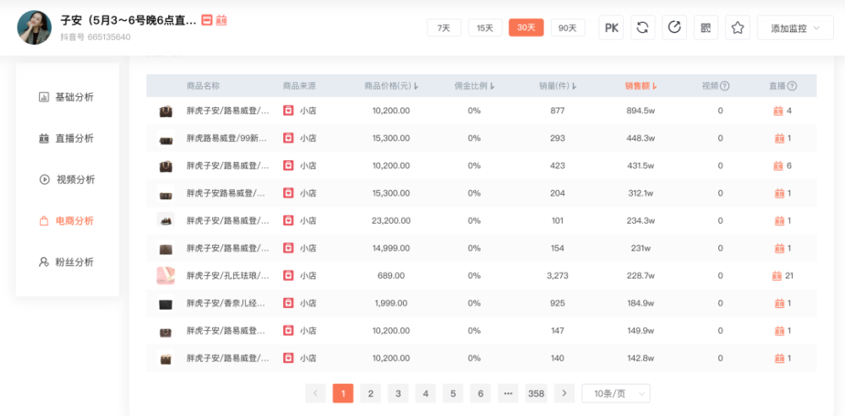
Task: Click the price 14,999.00
Action: tap(391, 248)
